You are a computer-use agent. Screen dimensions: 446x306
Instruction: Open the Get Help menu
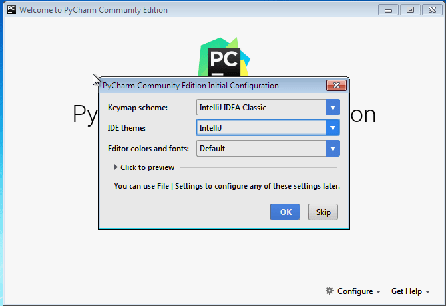click(406, 291)
